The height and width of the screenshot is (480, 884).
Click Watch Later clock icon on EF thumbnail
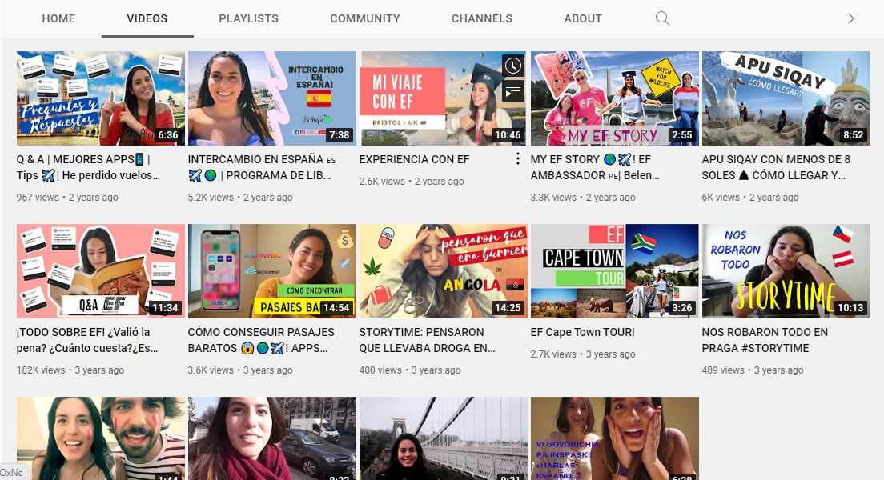(x=513, y=66)
